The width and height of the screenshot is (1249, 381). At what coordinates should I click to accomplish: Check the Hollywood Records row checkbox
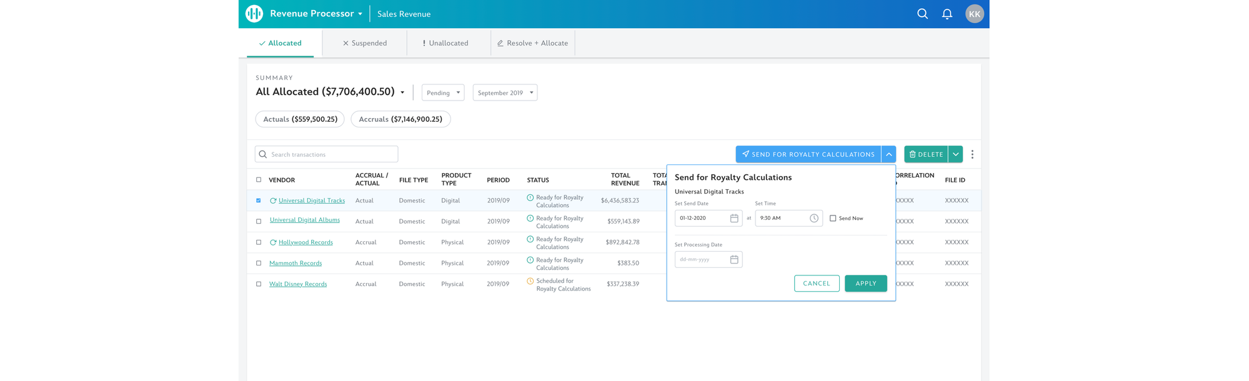[259, 242]
